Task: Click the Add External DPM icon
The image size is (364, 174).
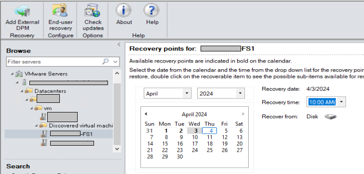Action: coord(22,11)
